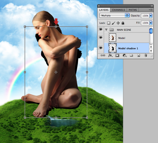The height and width of the screenshot is (143, 158).
Task: Collapse panel with double-arrow icon
Action: (x=152, y=6)
